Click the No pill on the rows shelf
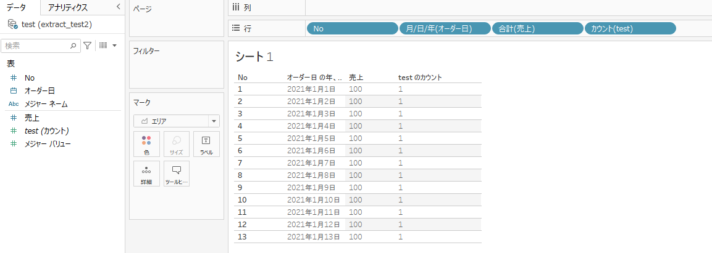 [353, 28]
